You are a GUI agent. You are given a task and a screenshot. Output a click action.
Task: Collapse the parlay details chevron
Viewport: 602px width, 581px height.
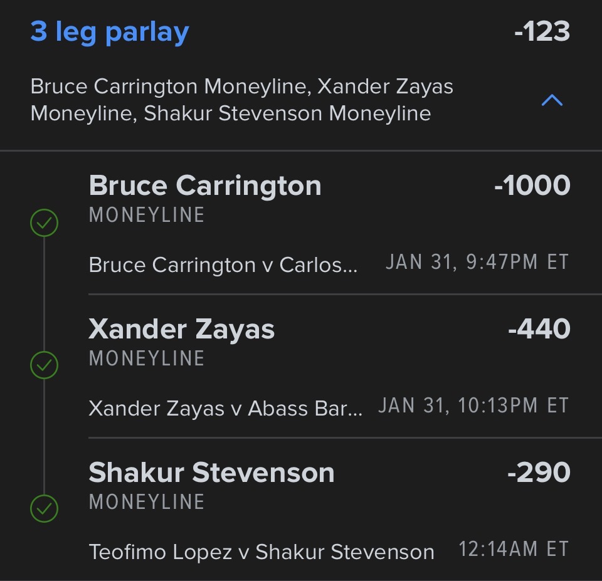click(x=552, y=101)
